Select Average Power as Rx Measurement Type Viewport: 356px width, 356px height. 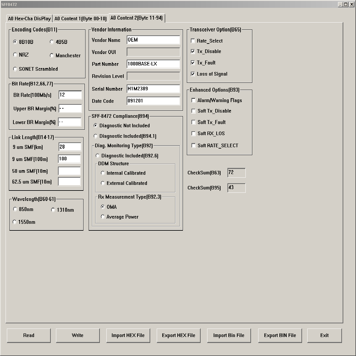pos(102,217)
